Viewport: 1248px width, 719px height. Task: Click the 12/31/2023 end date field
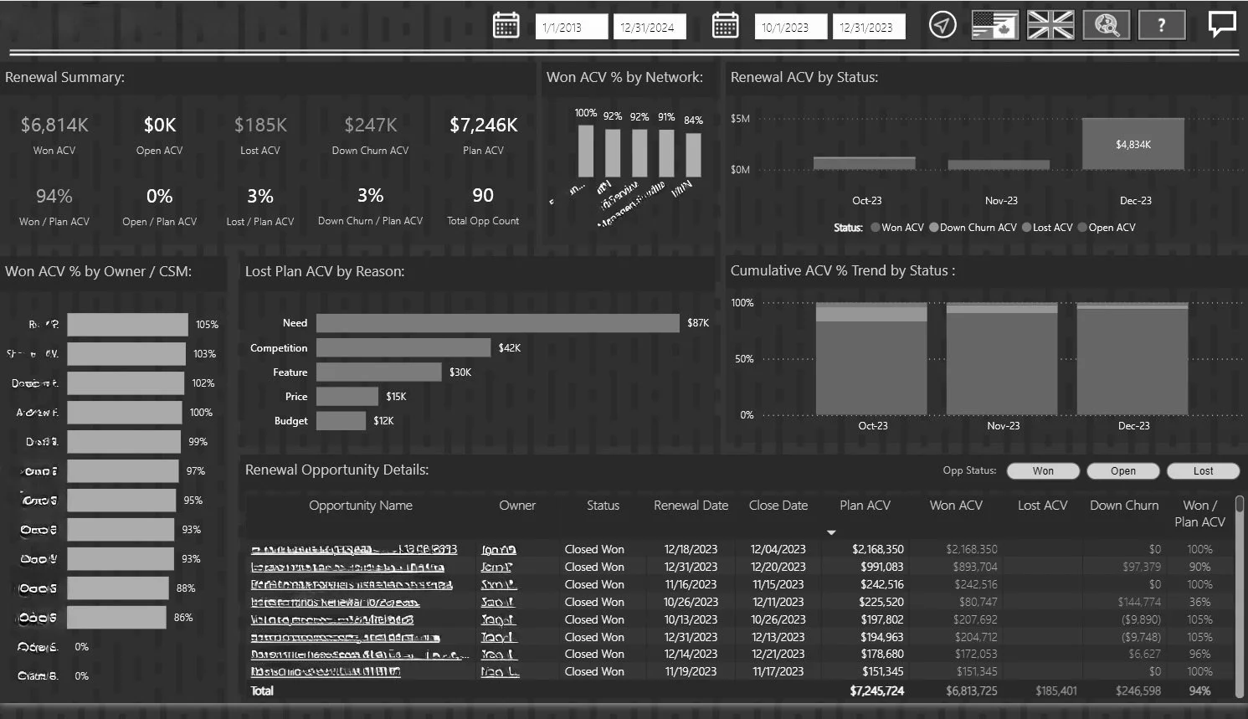869,27
